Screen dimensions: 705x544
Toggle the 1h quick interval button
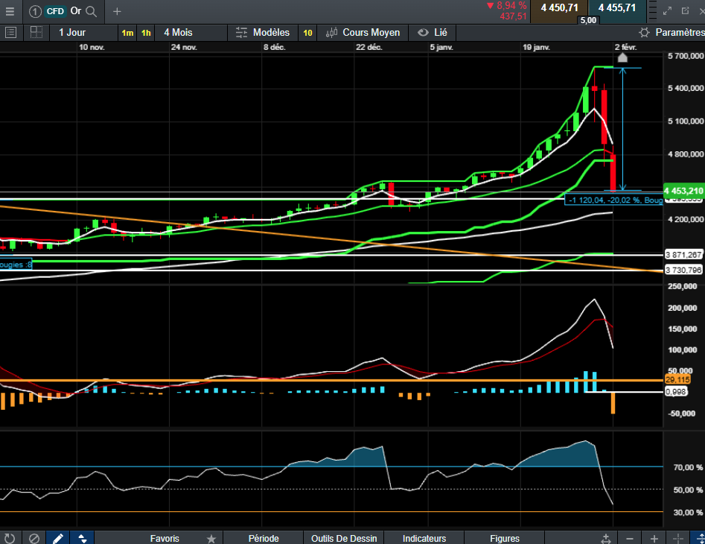coord(146,33)
